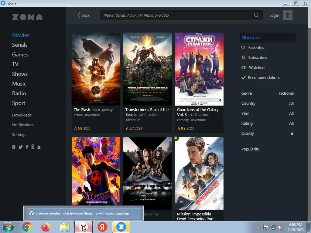311x233 pixels.
Task: Open the Shows section
Action: pos(20,74)
